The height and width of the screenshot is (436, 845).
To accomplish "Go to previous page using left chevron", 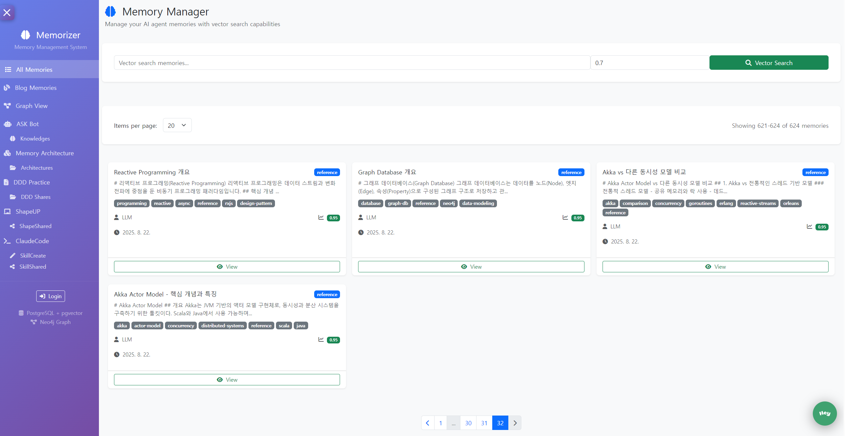I will [428, 423].
